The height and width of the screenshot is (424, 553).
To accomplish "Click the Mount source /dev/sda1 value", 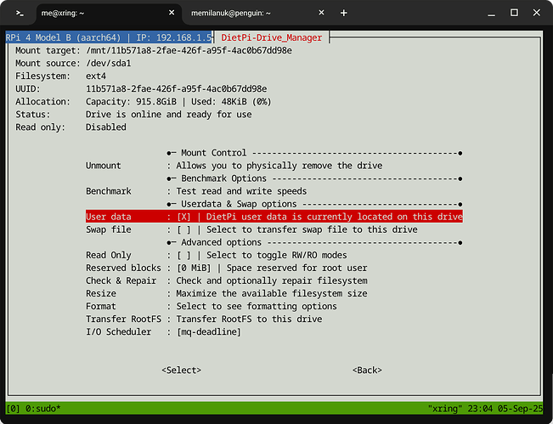I will (x=108, y=63).
